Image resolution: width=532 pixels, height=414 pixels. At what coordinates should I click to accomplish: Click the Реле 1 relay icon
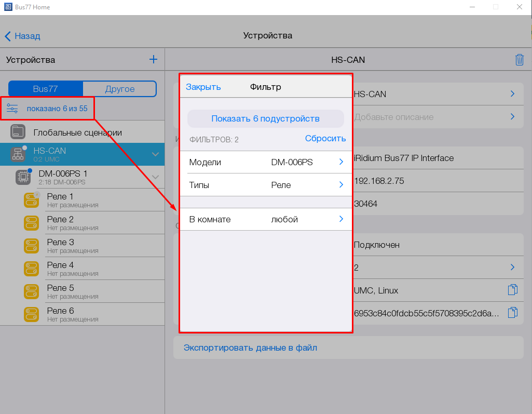32,201
